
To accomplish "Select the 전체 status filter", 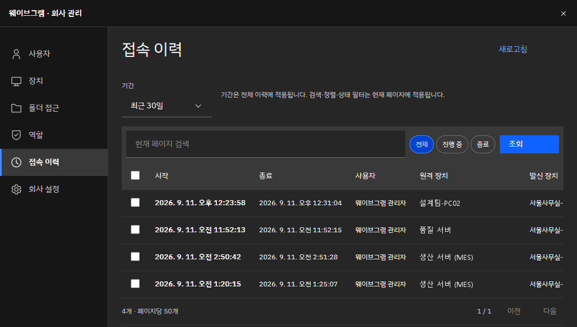I will click(x=421, y=144).
